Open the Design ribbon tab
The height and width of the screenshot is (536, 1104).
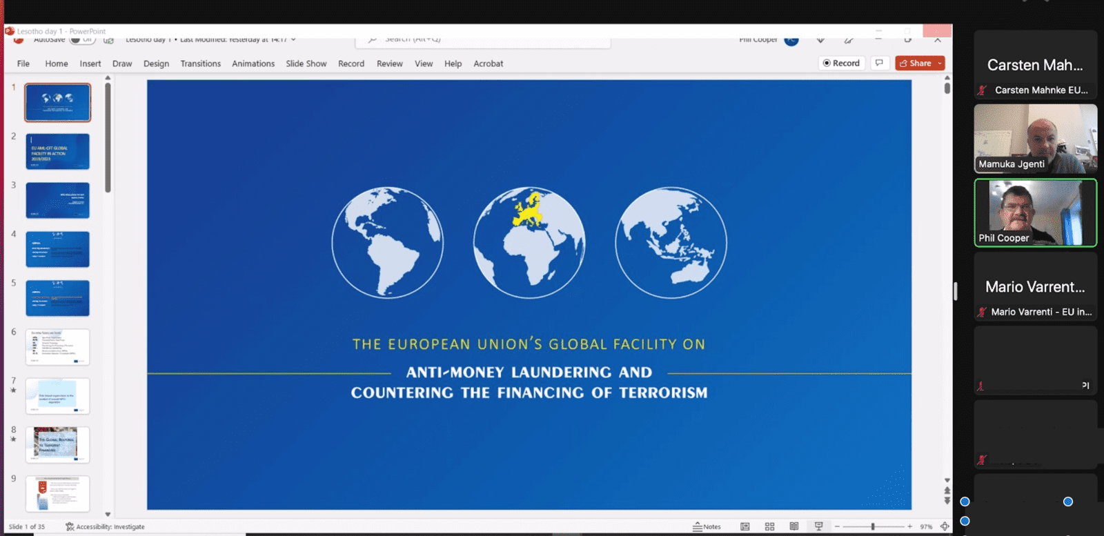pyautogui.click(x=156, y=63)
